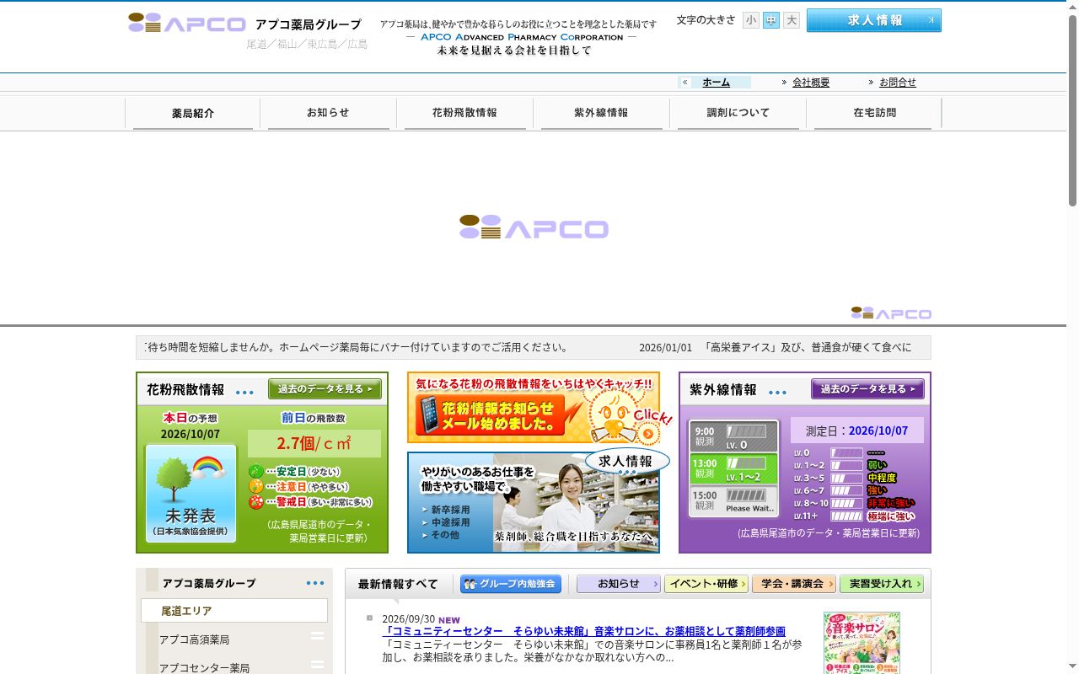Image resolution: width=1079 pixels, height=674 pixels.
Task: Expand the 尾道エリア sidebar section
Action: point(234,611)
